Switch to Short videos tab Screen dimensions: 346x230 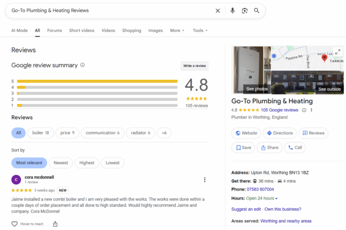tap(82, 30)
